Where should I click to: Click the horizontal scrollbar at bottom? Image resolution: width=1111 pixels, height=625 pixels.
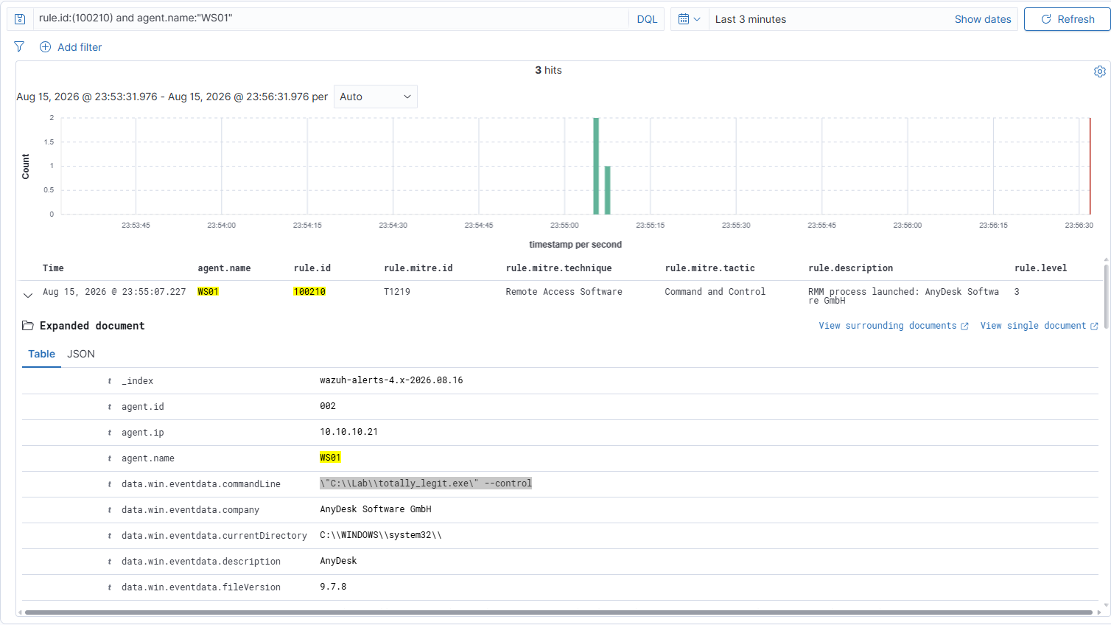558,612
